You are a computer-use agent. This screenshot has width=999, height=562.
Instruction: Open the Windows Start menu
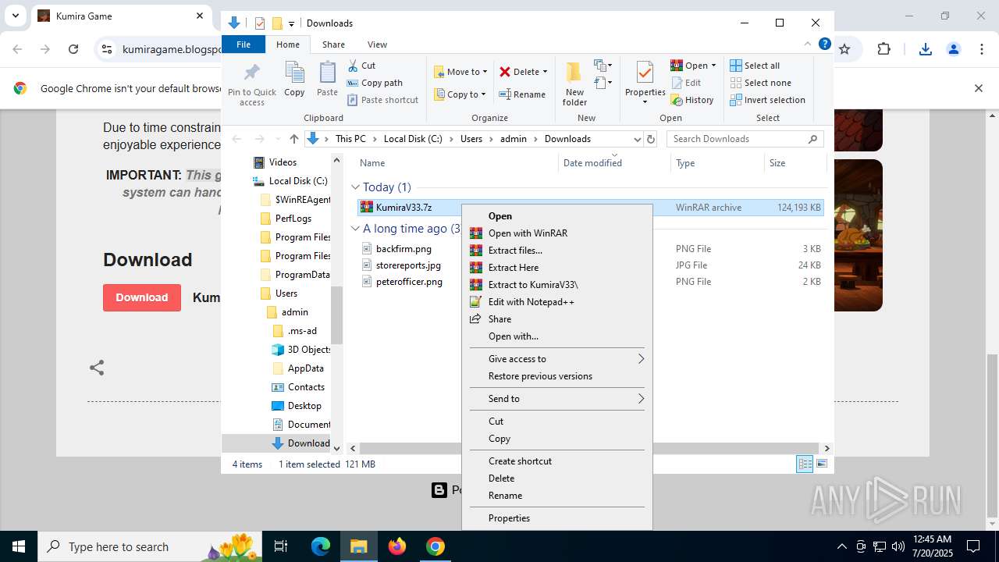tap(18, 546)
